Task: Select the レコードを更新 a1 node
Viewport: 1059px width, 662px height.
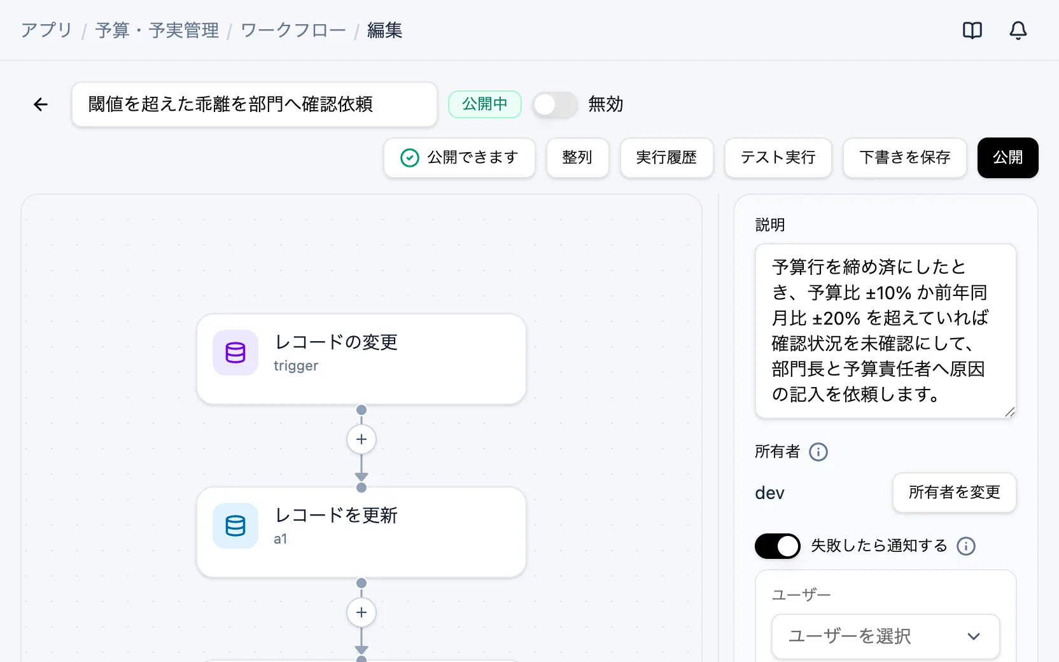Action: pos(361,532)
